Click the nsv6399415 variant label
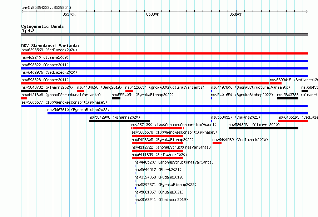This screenshot has height=217, width=318. (294, 80)
